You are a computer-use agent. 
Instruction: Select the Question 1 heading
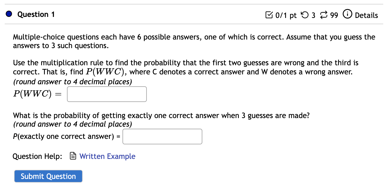[x=36, y=14]
